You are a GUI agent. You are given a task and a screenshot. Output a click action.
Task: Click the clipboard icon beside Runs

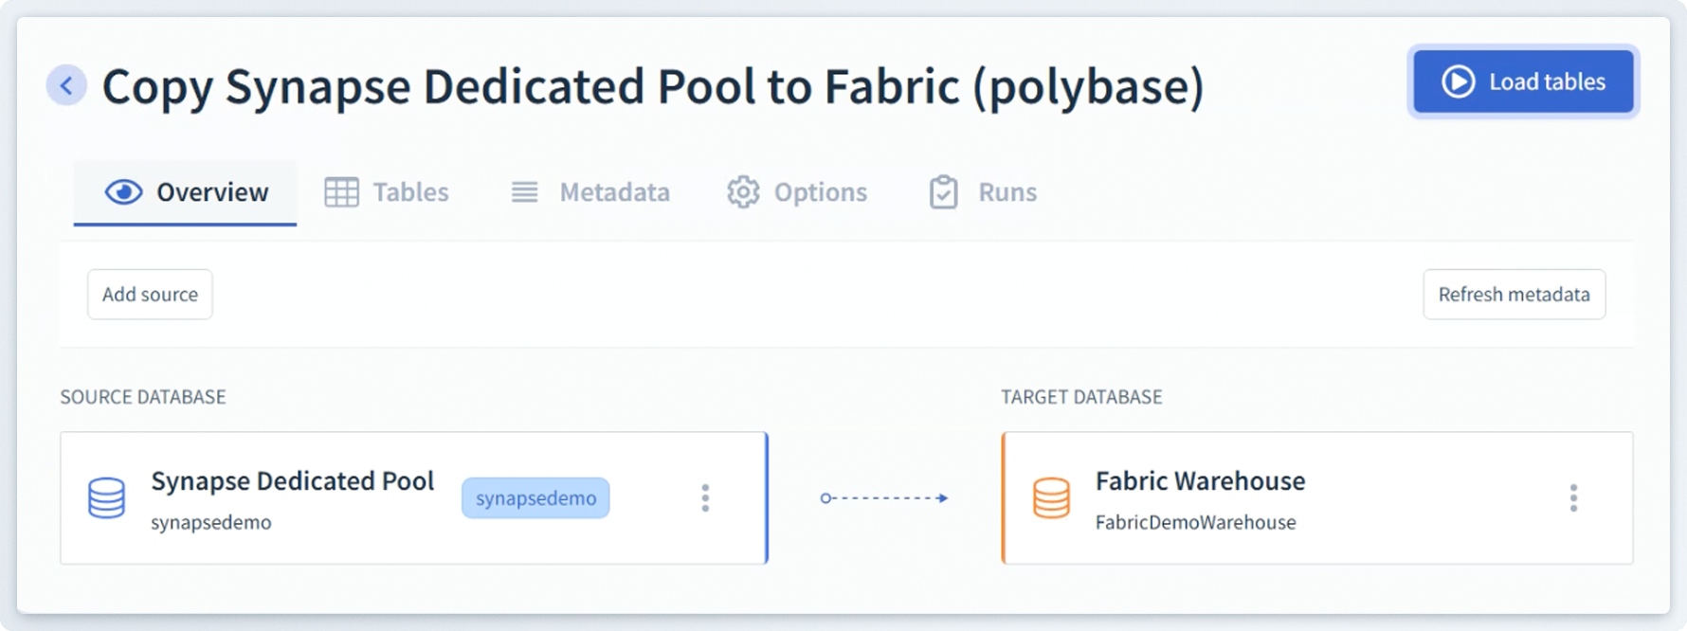pos(943,192)
